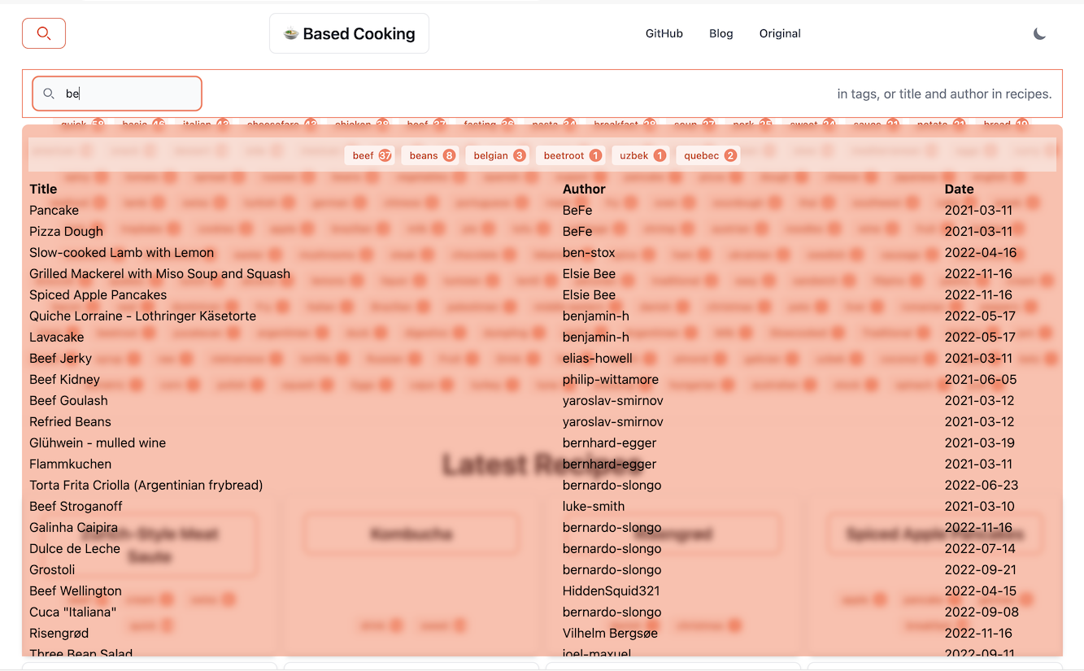Screen dimensions: 1084x671
Task: Open Glühwein - mulled wine recipe
Action: [x=97, y=442]
